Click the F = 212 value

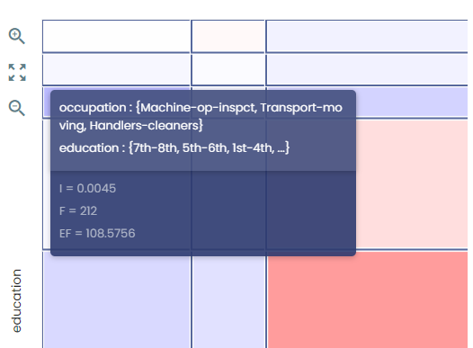click(x=78, y=210)
